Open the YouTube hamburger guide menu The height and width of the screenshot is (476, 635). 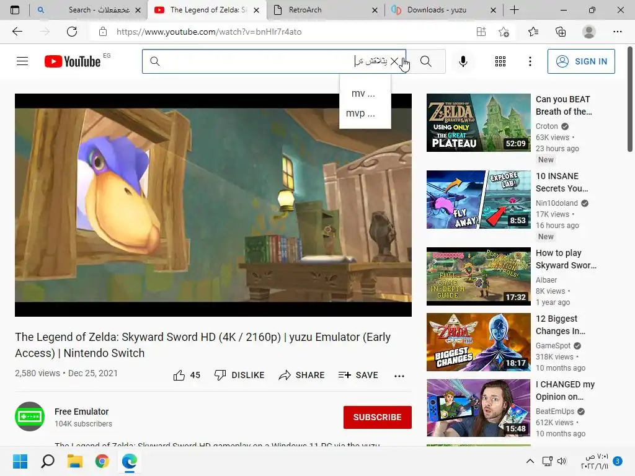[x=22, y=61]
